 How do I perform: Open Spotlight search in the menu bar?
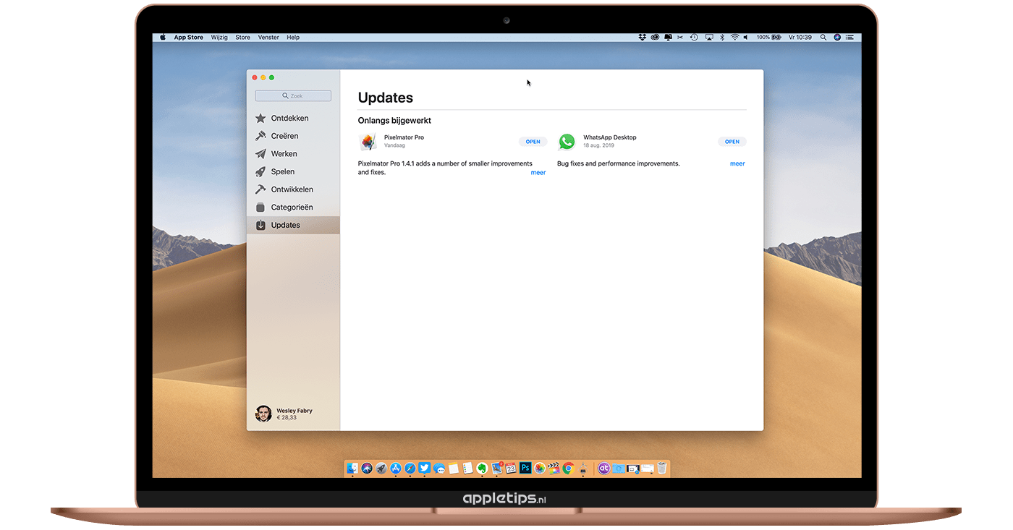tap(823, 37)
